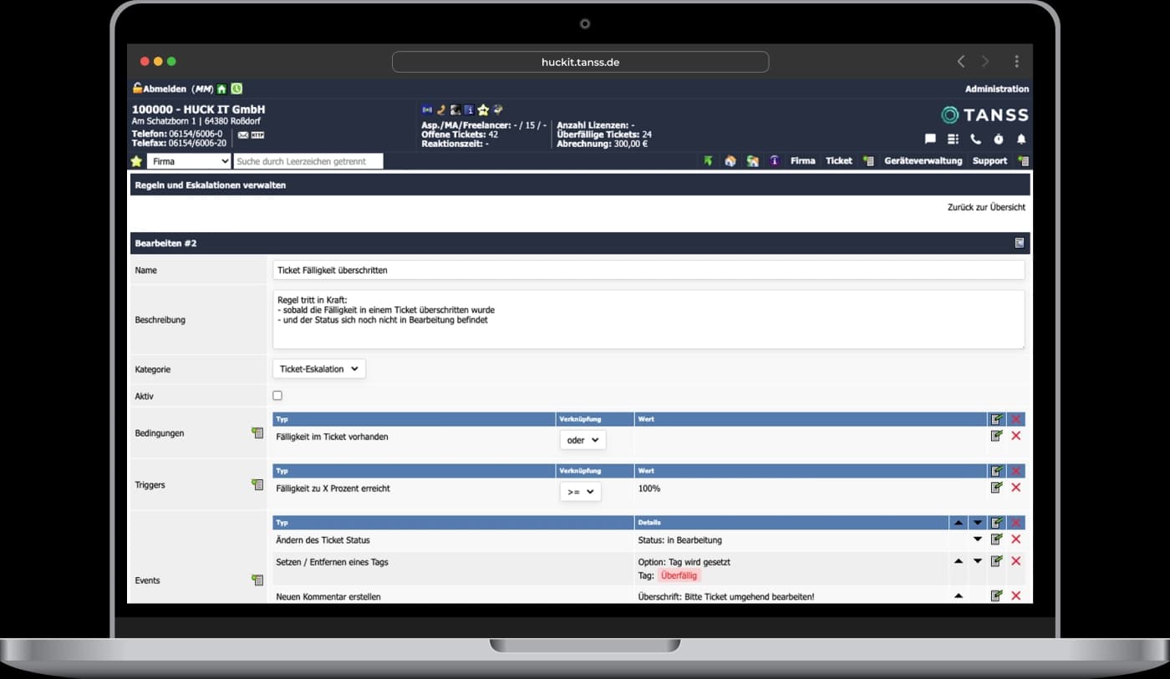The height and width of the screenshot is (679, 1170).
Task: Click the red 'Überfällig' tag label
Action: [679, 575]
